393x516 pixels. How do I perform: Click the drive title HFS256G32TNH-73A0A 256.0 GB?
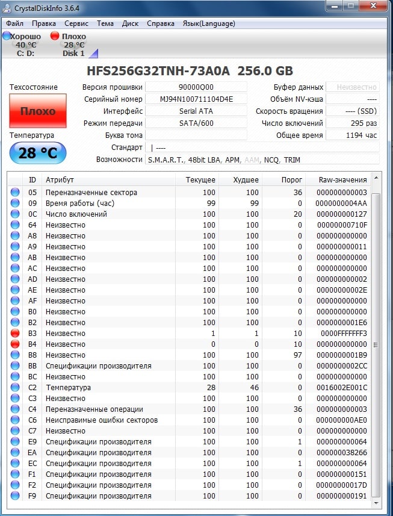click(190, 71)
